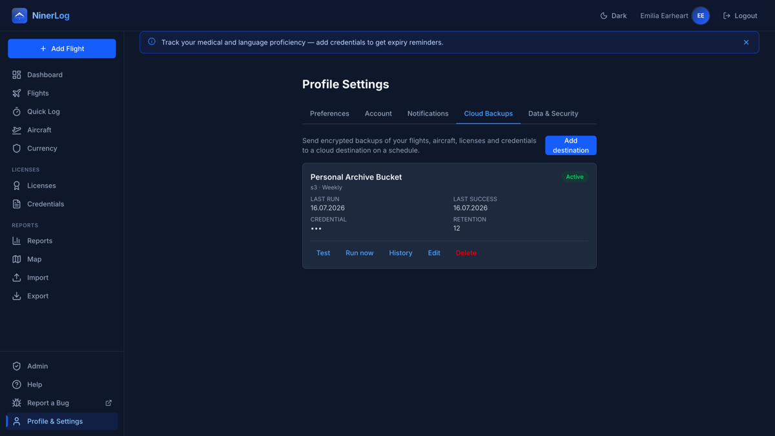The width and height of the screenshot is (775, 436).
Task: Click the Flights airplane icon
Action: click(17, 93)
